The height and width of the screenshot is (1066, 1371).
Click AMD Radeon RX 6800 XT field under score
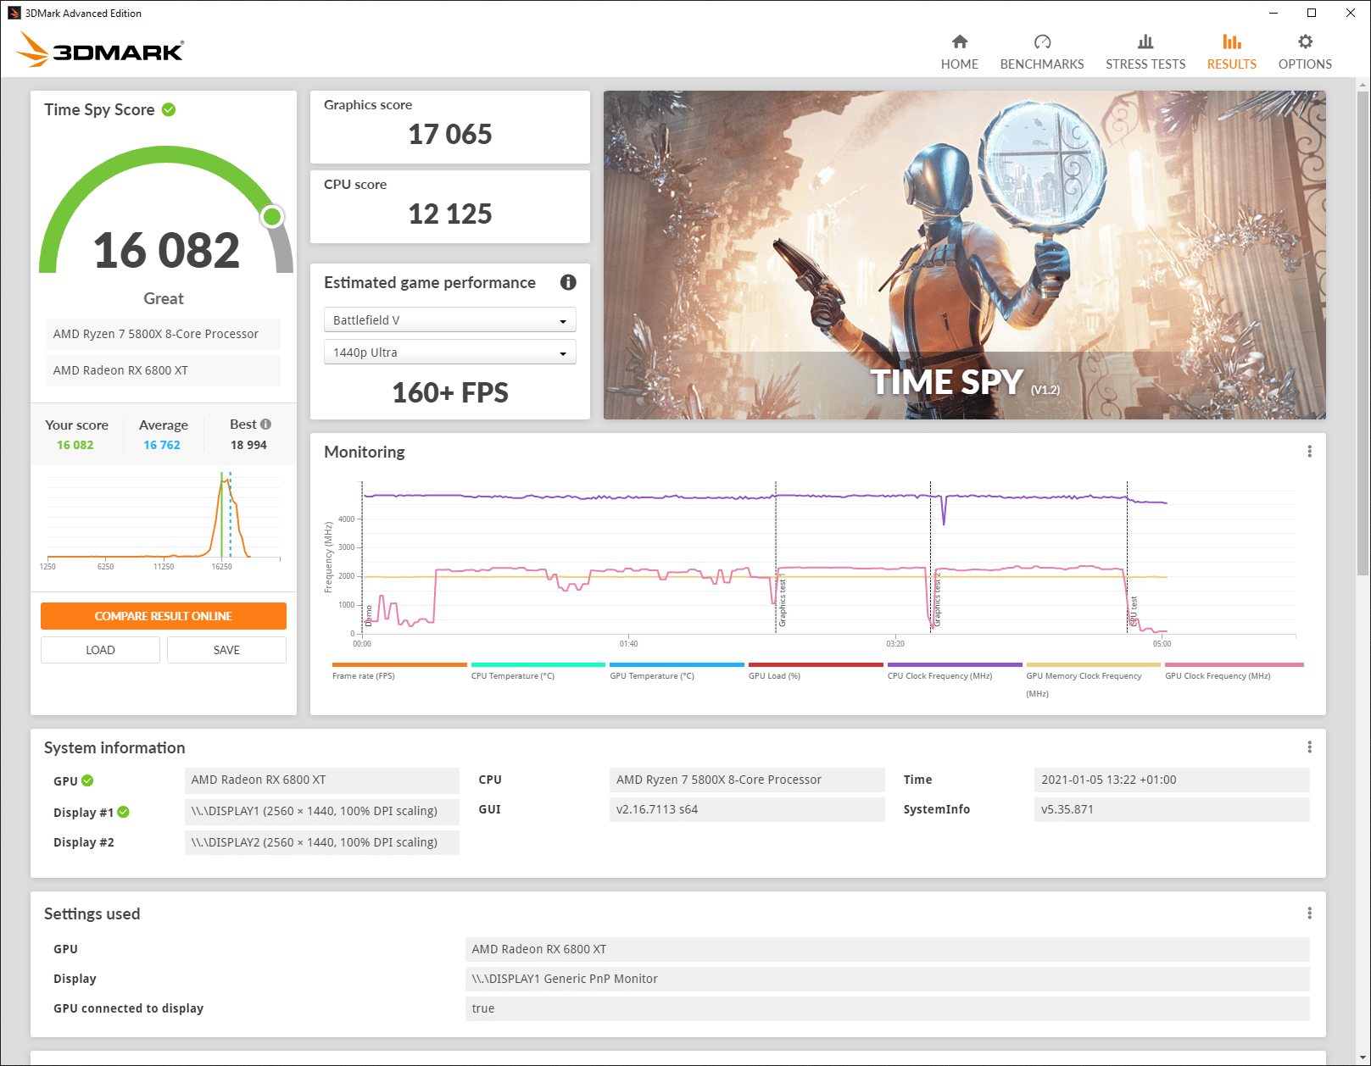click(164, 370)
